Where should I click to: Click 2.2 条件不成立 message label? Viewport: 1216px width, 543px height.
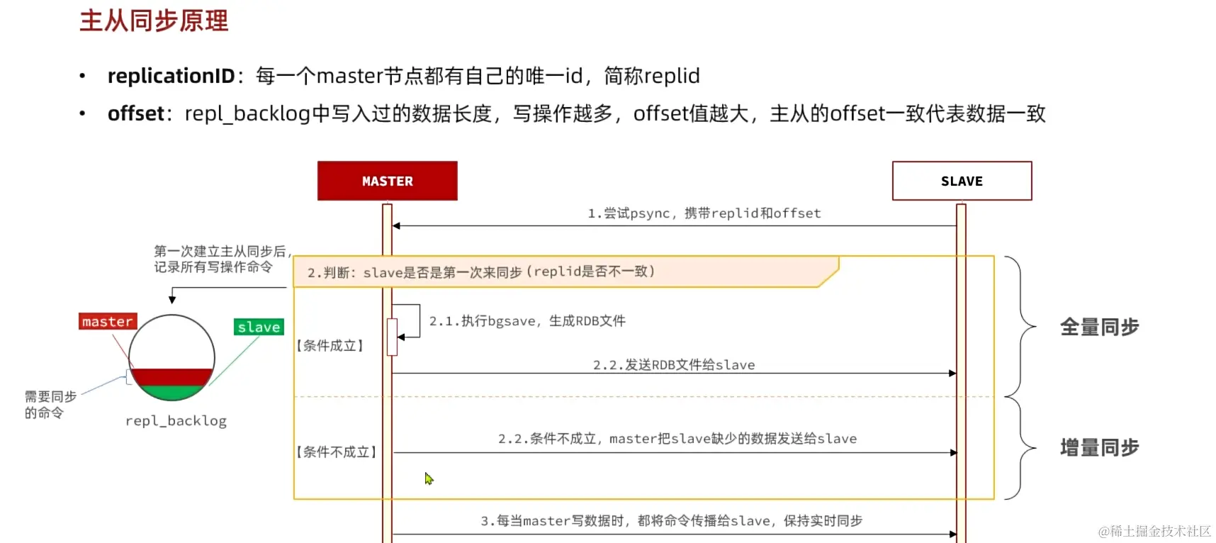tap(677, 439)
